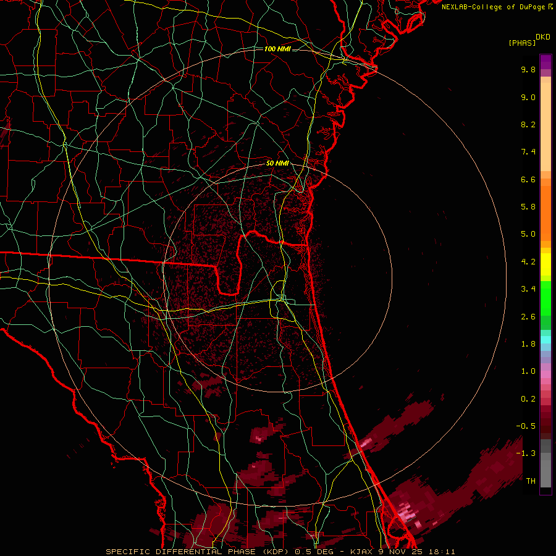Click the 1.8 scale value label

[x=528, y=344]
